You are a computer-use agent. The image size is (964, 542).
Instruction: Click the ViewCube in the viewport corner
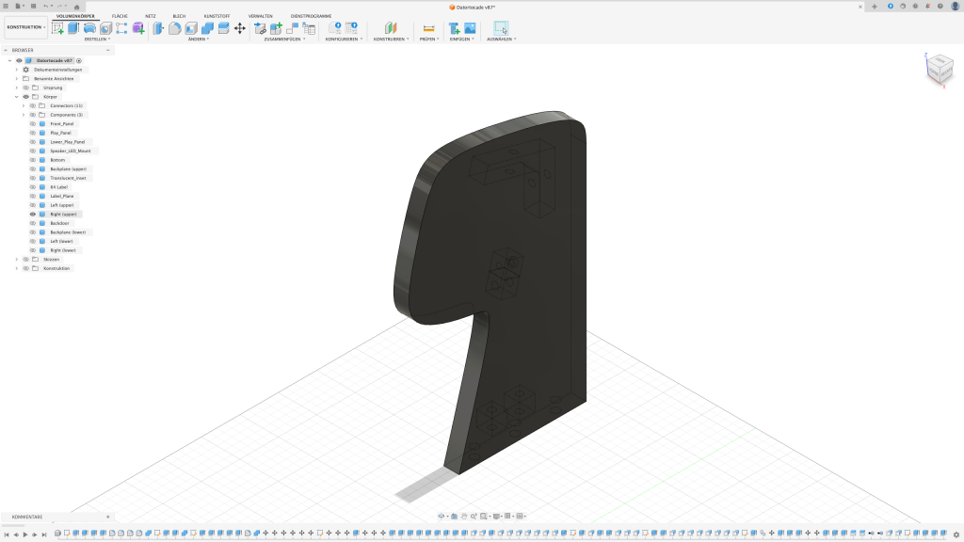(x=939, y=68)
